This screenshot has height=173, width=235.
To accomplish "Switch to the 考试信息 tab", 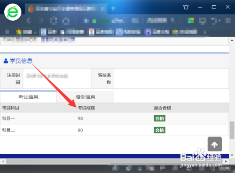I will pyautogui.click(x=28, y=97).
